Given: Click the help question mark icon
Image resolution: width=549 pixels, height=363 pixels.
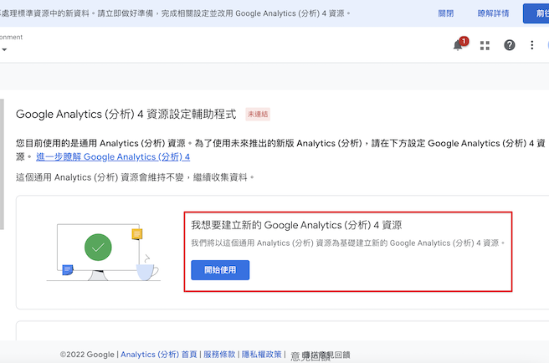Looking at the screenshot, I should [510, 45].
